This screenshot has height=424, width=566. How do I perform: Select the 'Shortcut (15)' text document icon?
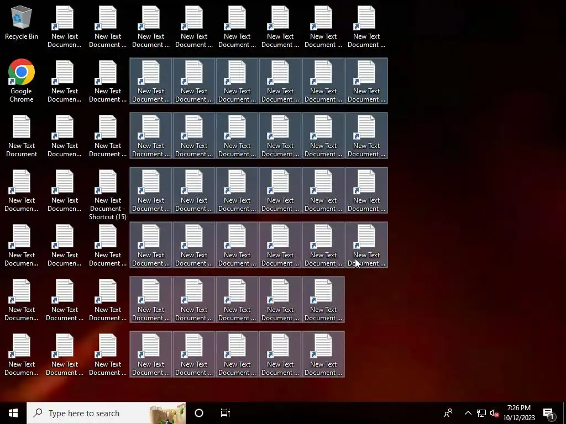click(108, 195)
